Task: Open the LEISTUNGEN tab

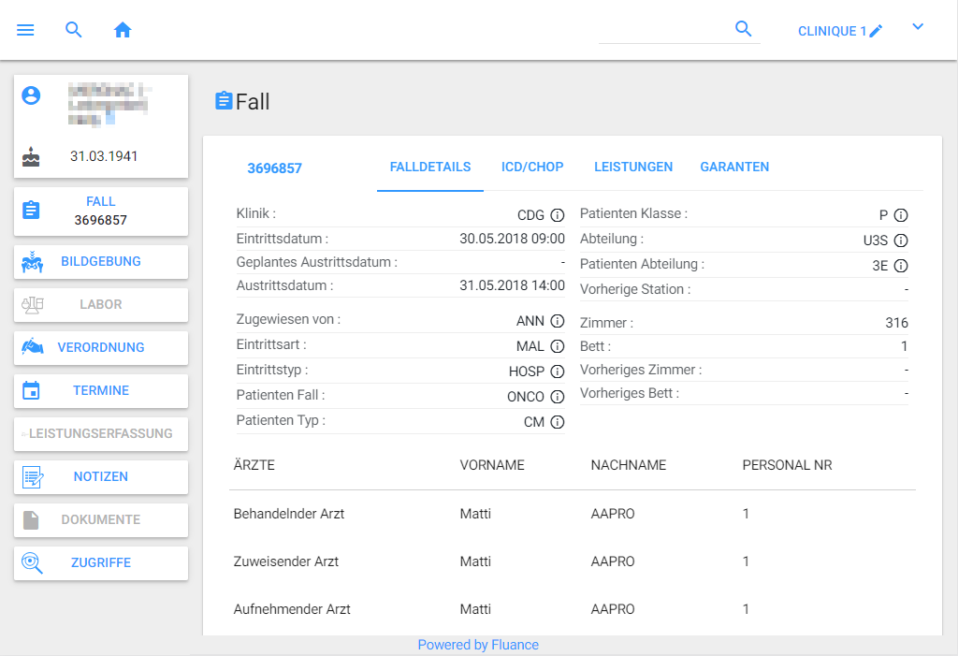Action: [x=633, y=168]
